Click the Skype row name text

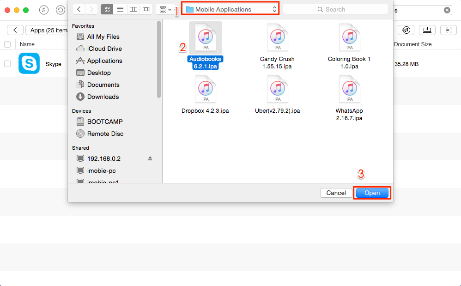[53, 64]
